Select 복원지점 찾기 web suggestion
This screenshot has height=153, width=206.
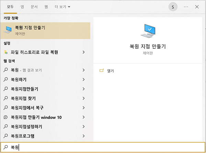tap(45, 98)
